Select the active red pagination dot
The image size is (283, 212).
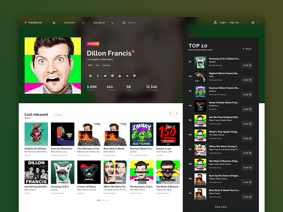(x=99, y=200)
